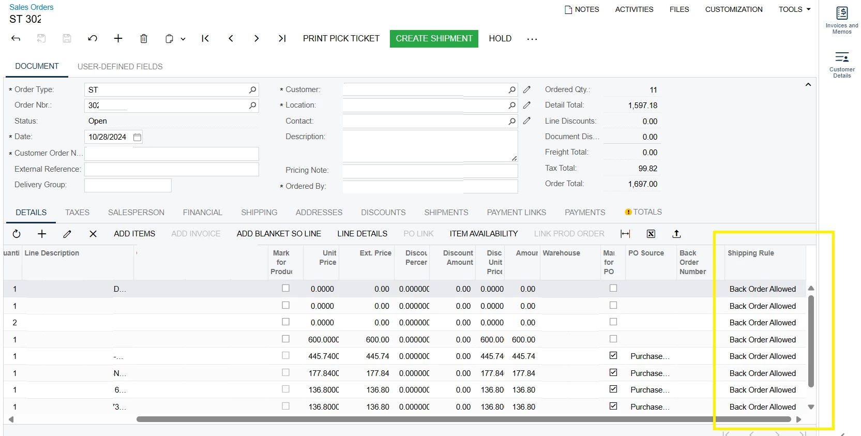Screen dimensions: 861x436
Task: Open the TAXES tab
Action: point(77,213)
